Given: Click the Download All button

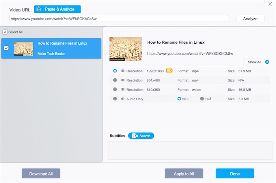Looking at the screenshot, I should pos(41,174).
